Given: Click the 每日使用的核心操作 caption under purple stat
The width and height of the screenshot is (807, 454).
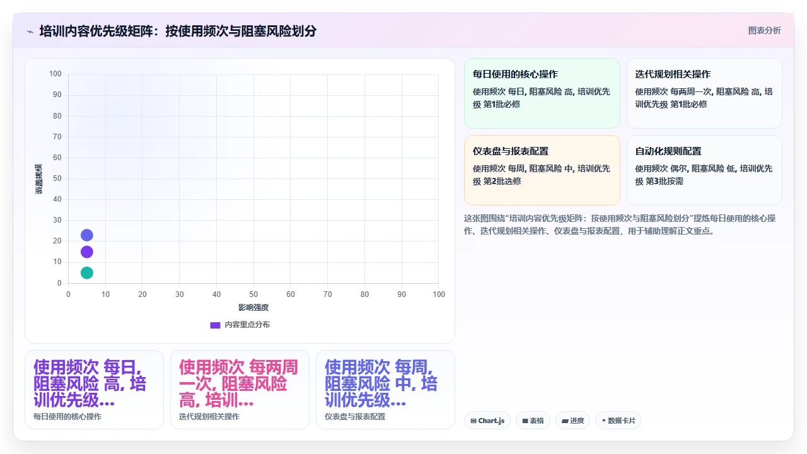Looking at the screenshot, I should 67,417.
